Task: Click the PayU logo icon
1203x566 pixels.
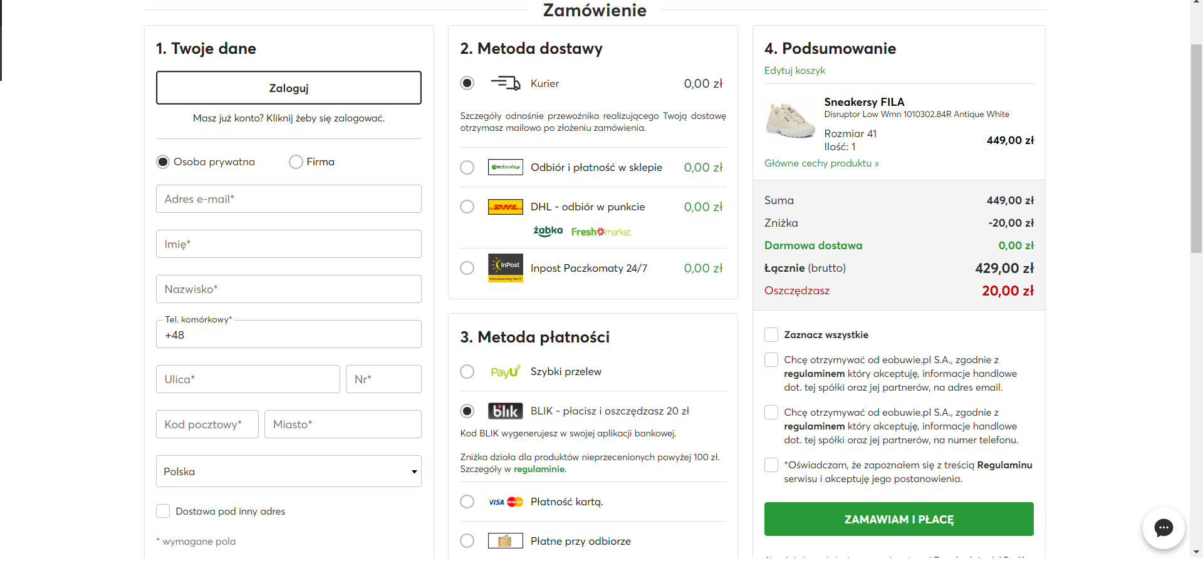Action: [505, 372]
